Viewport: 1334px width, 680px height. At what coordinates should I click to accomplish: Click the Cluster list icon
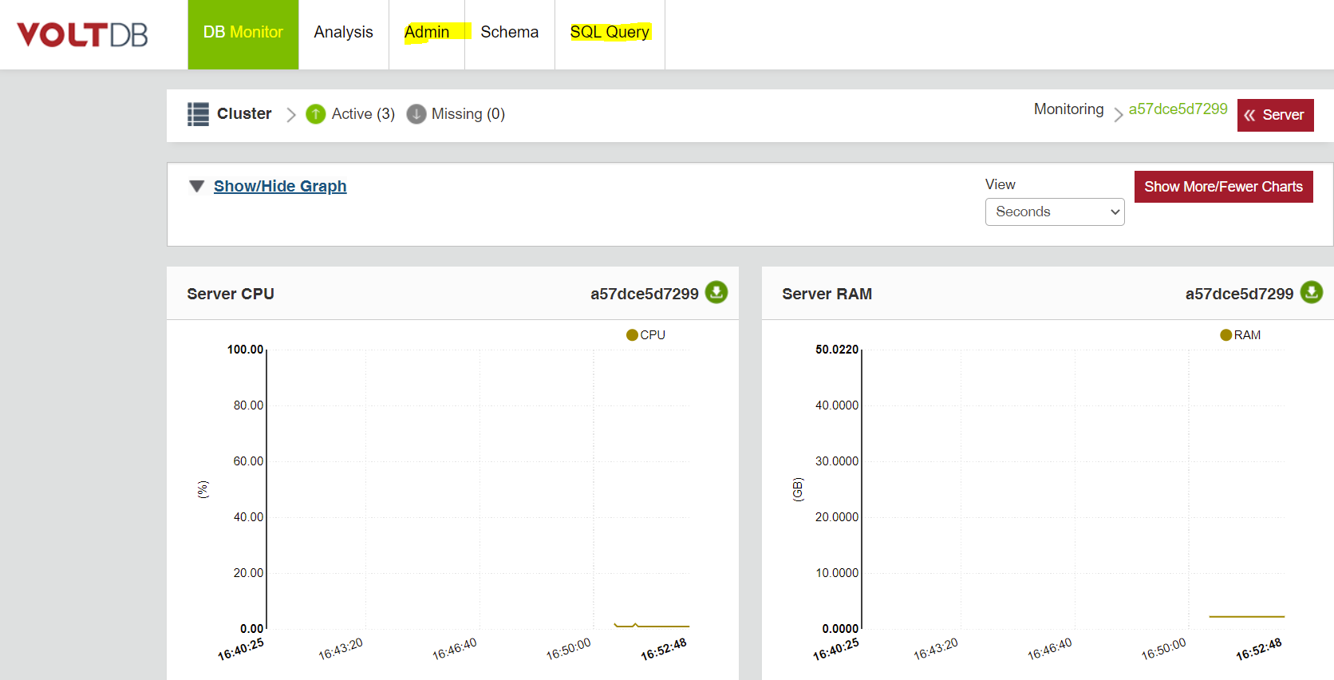(x=198, y=114)
